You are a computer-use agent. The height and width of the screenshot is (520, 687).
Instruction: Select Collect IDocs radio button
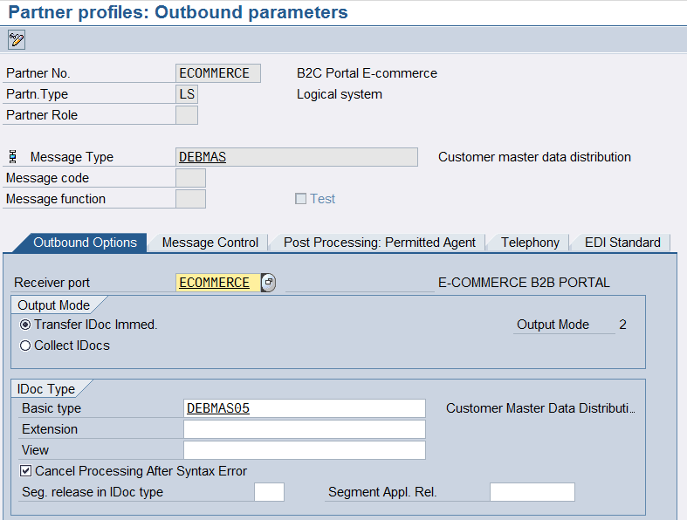point(25,346)
